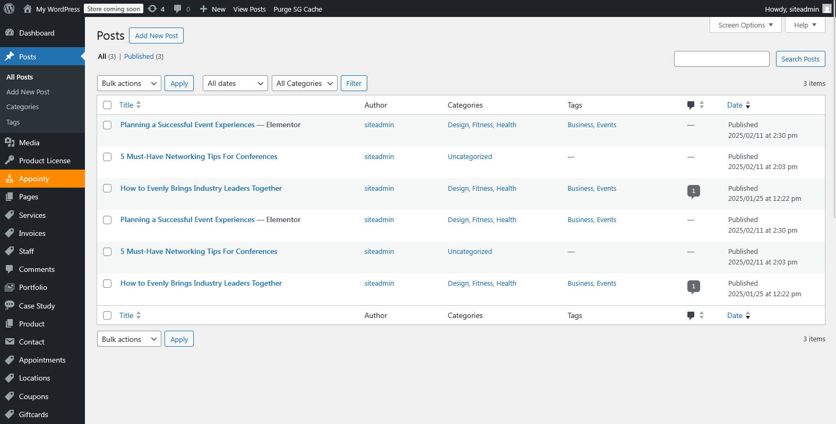Viewport: 836px width, 424px height.
Task: Expand the Screen Options panel
Action: coord(745,25)
